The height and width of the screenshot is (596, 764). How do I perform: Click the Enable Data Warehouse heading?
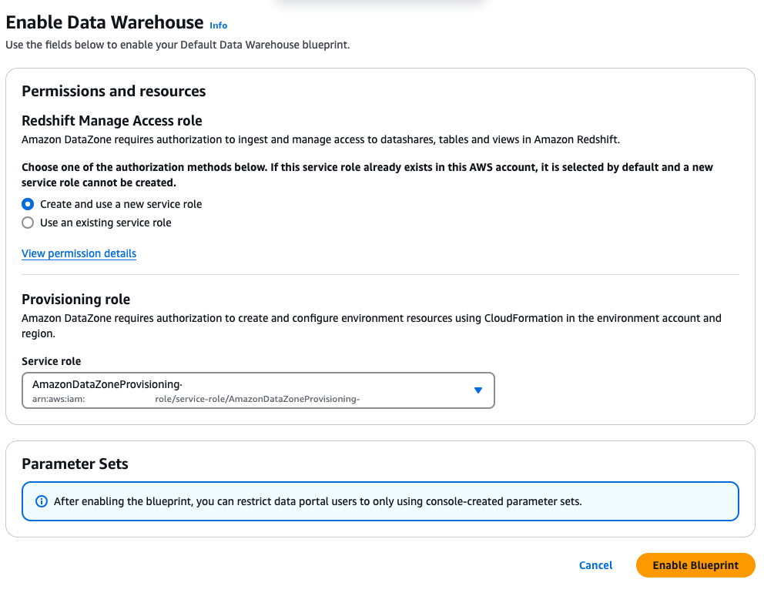[104, 22]
